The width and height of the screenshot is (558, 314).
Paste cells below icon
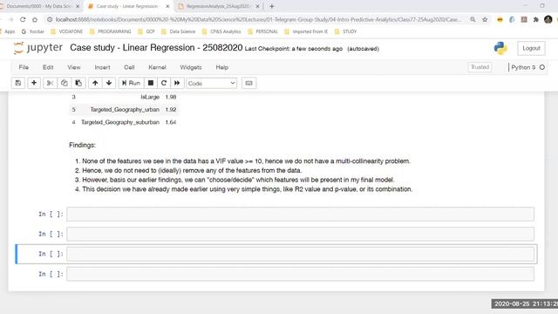tap(78, 83)
